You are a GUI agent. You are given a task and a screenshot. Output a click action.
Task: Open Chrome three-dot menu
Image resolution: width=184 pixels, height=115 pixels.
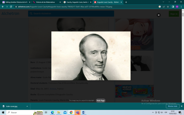point(181,7)
